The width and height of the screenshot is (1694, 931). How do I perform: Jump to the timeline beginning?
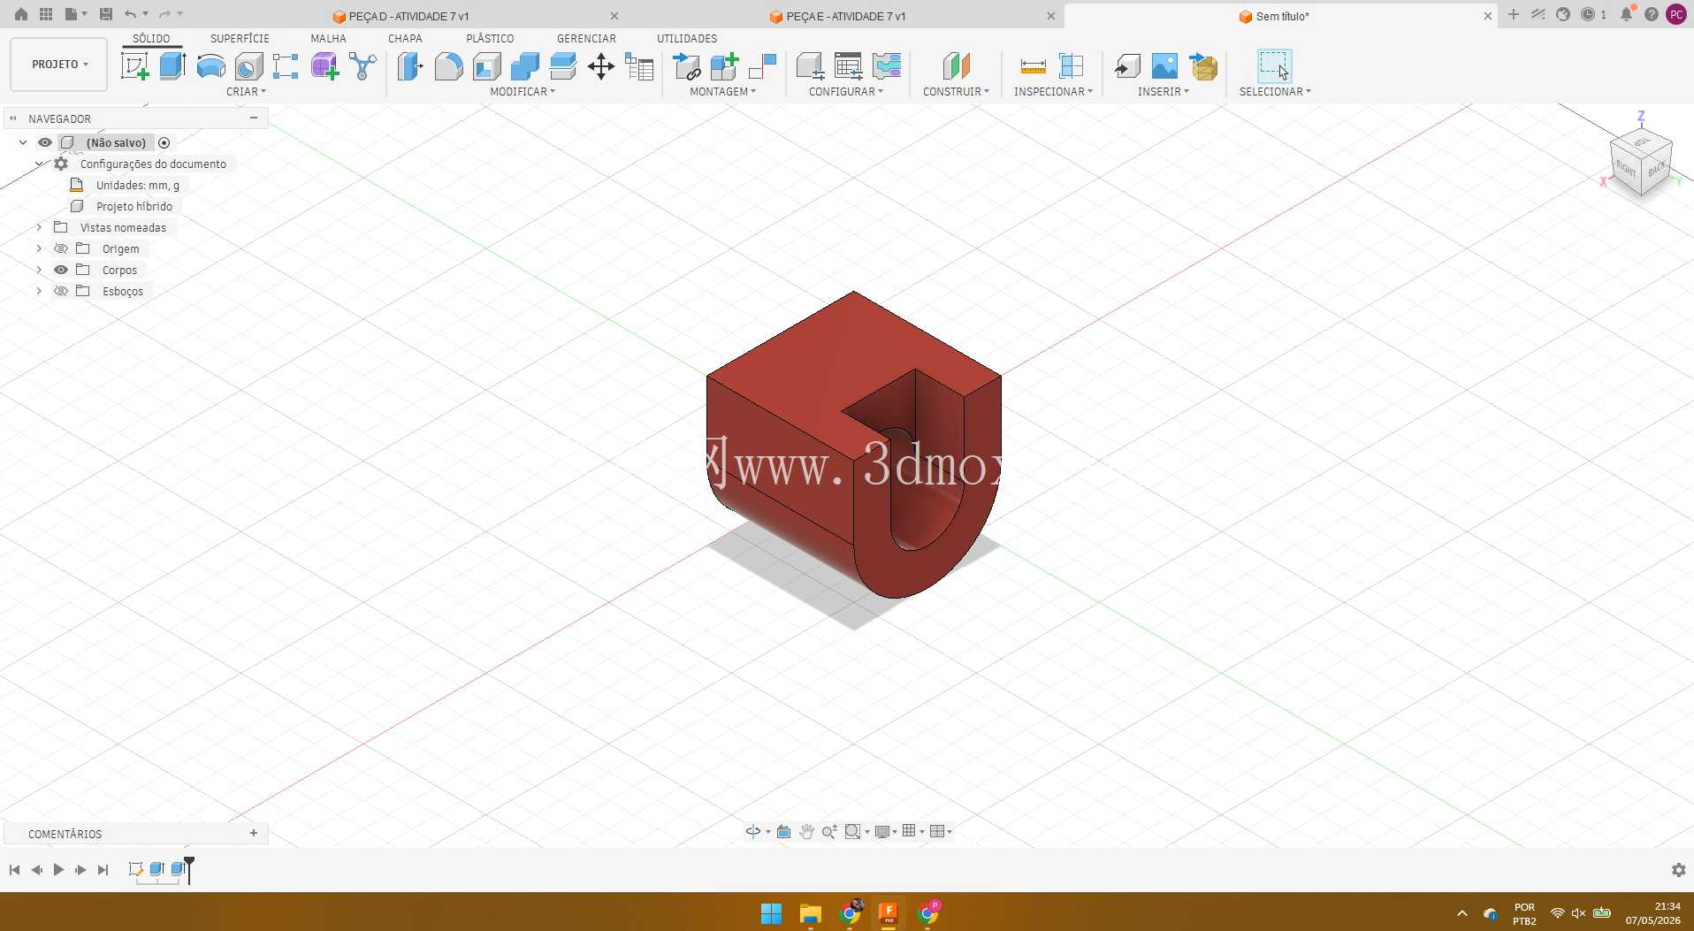tap(14, 869)
